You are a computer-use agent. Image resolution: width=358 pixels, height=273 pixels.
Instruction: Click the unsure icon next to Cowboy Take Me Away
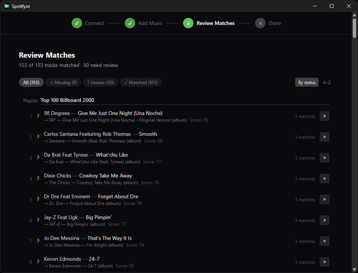coord(38,179)
